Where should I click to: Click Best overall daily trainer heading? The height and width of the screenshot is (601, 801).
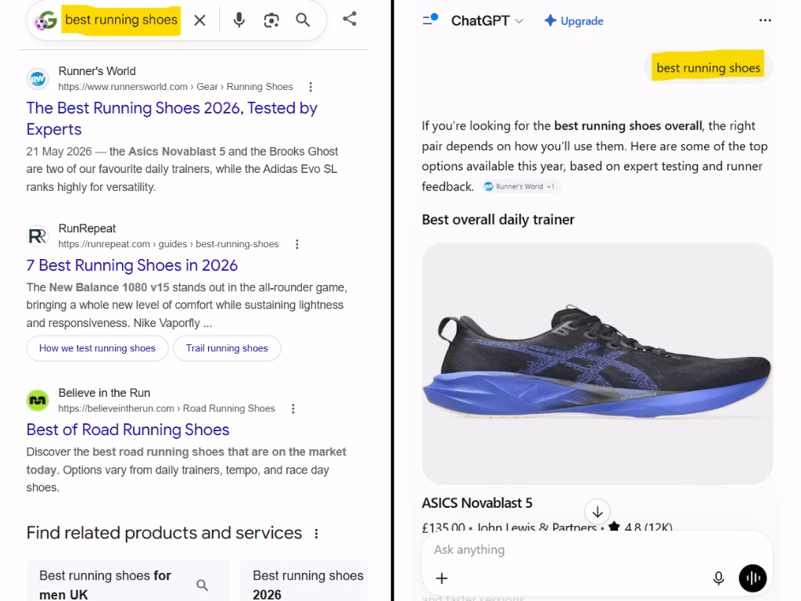(x=498, y=220)
